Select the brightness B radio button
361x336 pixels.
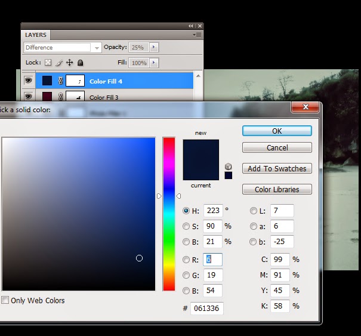coord(186,242)
